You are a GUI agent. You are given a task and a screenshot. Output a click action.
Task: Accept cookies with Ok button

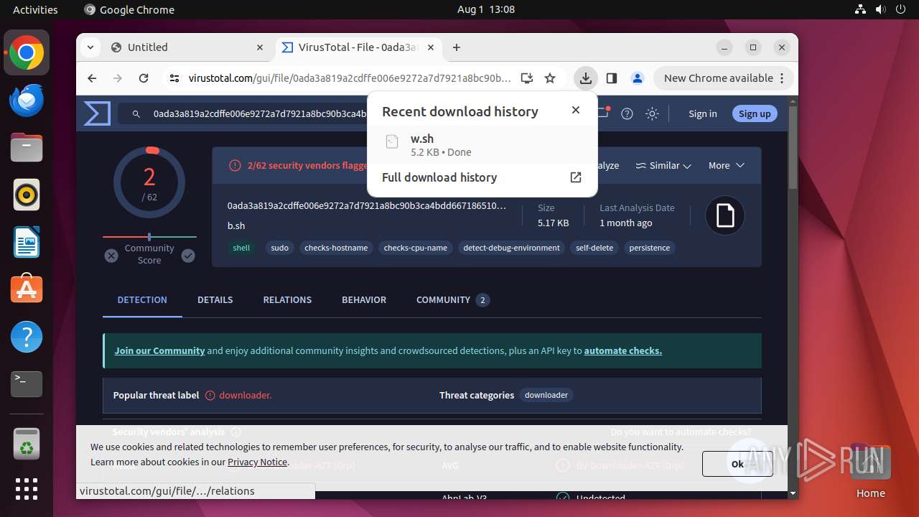tap(737, 464)
